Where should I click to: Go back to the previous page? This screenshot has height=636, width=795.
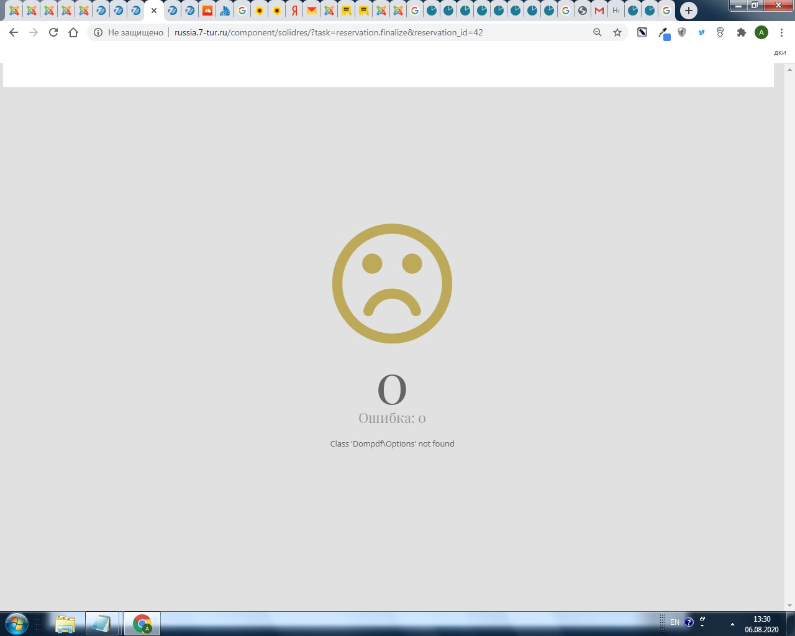pos(14,32)
